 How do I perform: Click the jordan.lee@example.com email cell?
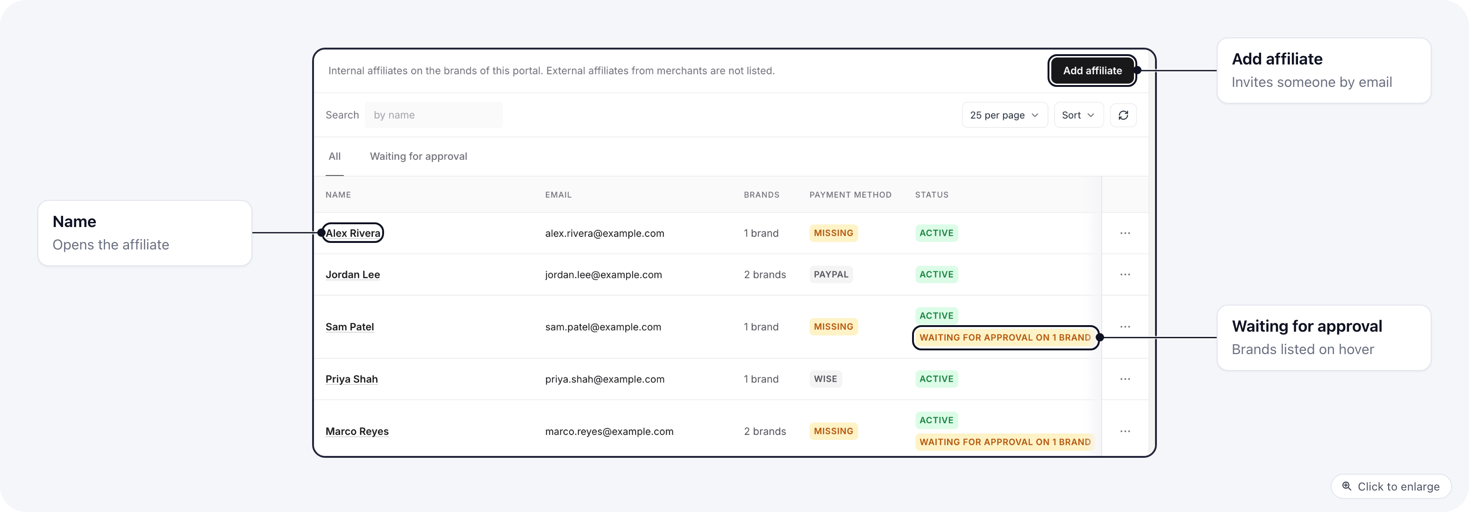[x=603, y=274]
